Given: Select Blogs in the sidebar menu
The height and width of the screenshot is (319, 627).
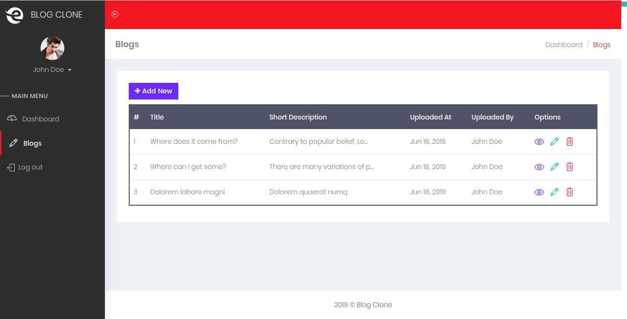Looking at the screenshot, I should (x=52, y=143).
